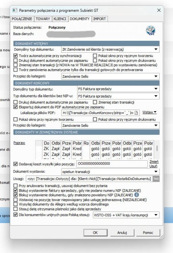
Task: Close the Parametry połączenia dialog
Action: pyautogui.click(x=159, y=10)
